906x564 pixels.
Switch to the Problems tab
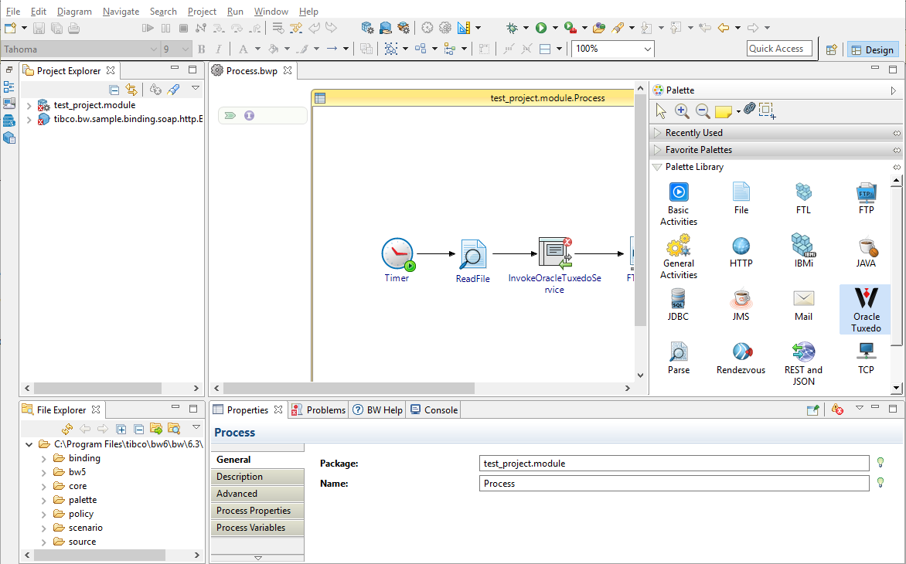click(318, 410)
